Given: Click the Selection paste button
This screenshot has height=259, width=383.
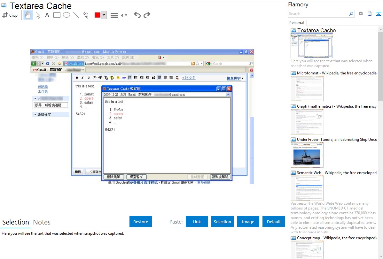Looking at the screenshot, I should [223, 222].
